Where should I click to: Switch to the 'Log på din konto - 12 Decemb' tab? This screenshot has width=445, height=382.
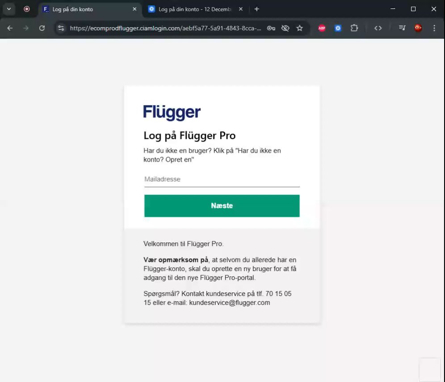point(196,9)
